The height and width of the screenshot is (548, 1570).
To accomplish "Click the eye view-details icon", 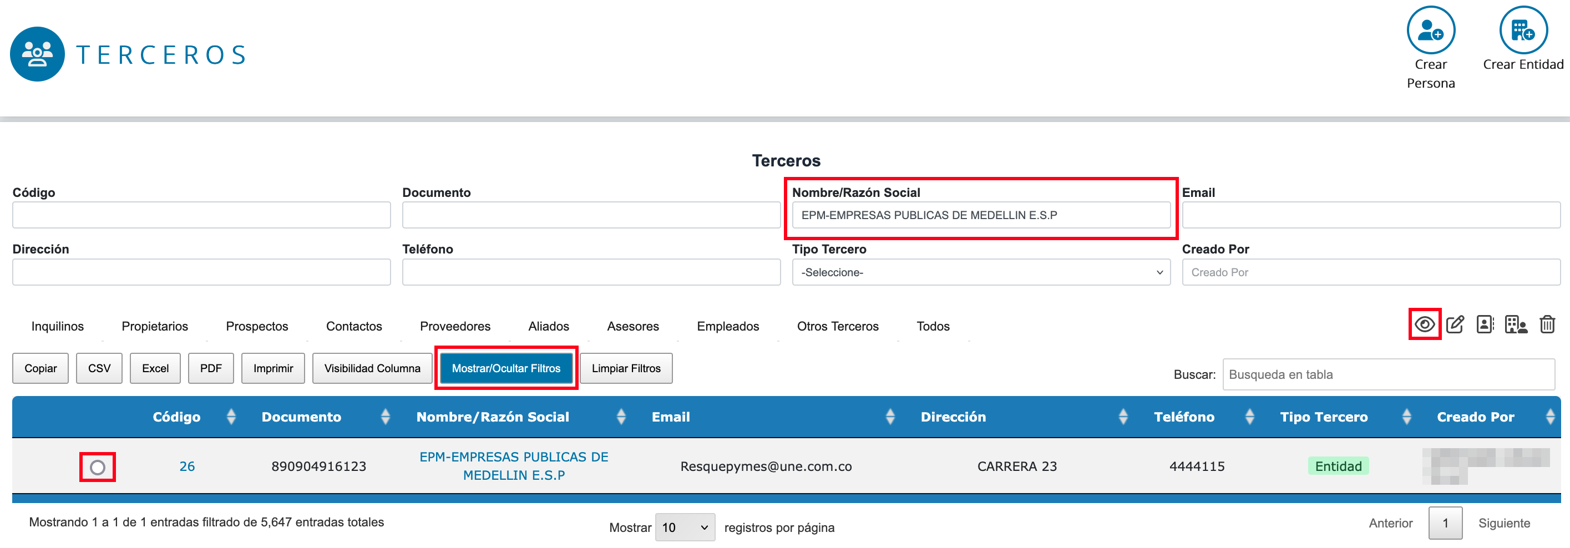I will click(x=1424, y=324).
